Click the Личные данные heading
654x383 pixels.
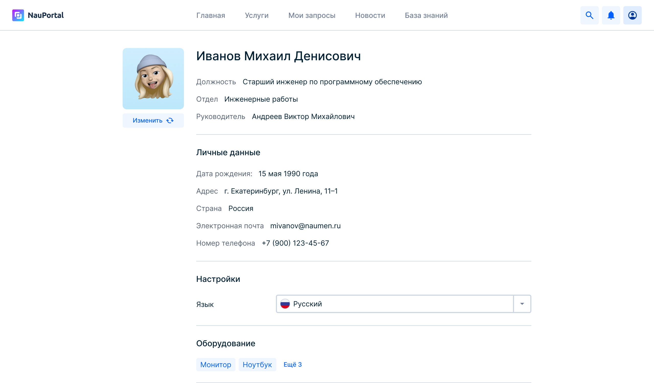(x=228, y=152)
